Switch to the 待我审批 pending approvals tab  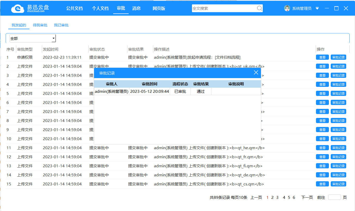[x=40, y=25]
